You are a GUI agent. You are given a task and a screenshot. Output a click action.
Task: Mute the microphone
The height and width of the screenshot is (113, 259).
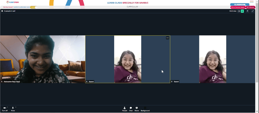tap(13, 109)
